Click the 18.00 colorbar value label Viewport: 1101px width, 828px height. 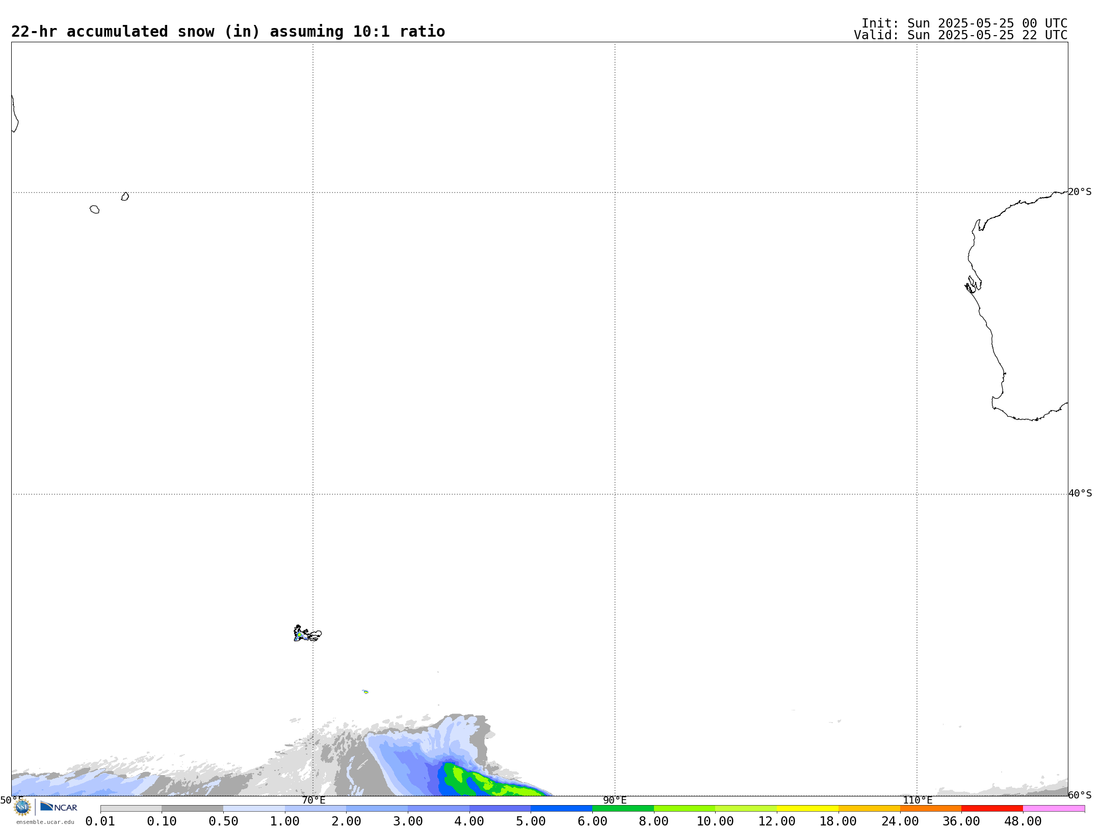pyautogui.click(x=838, y=821)
